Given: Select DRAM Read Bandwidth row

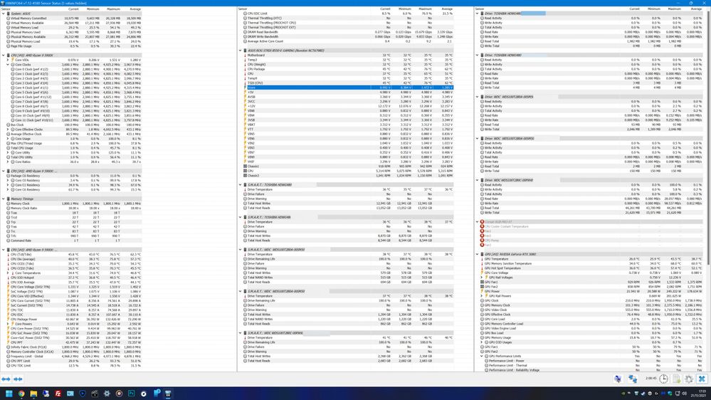Looking at the screenshot, I should (348, 32).
